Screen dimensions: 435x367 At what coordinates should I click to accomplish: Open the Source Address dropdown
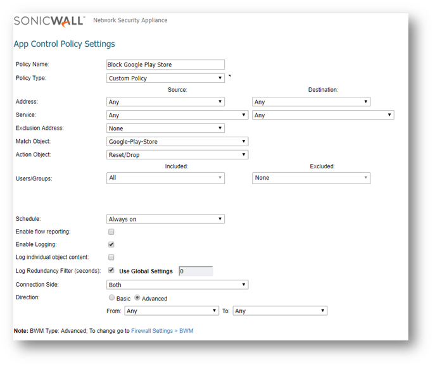click(x=165, y=102)
